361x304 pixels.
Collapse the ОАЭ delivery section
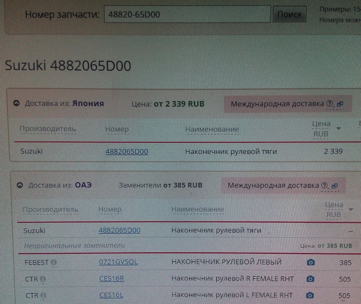click(x=20, y=185)
